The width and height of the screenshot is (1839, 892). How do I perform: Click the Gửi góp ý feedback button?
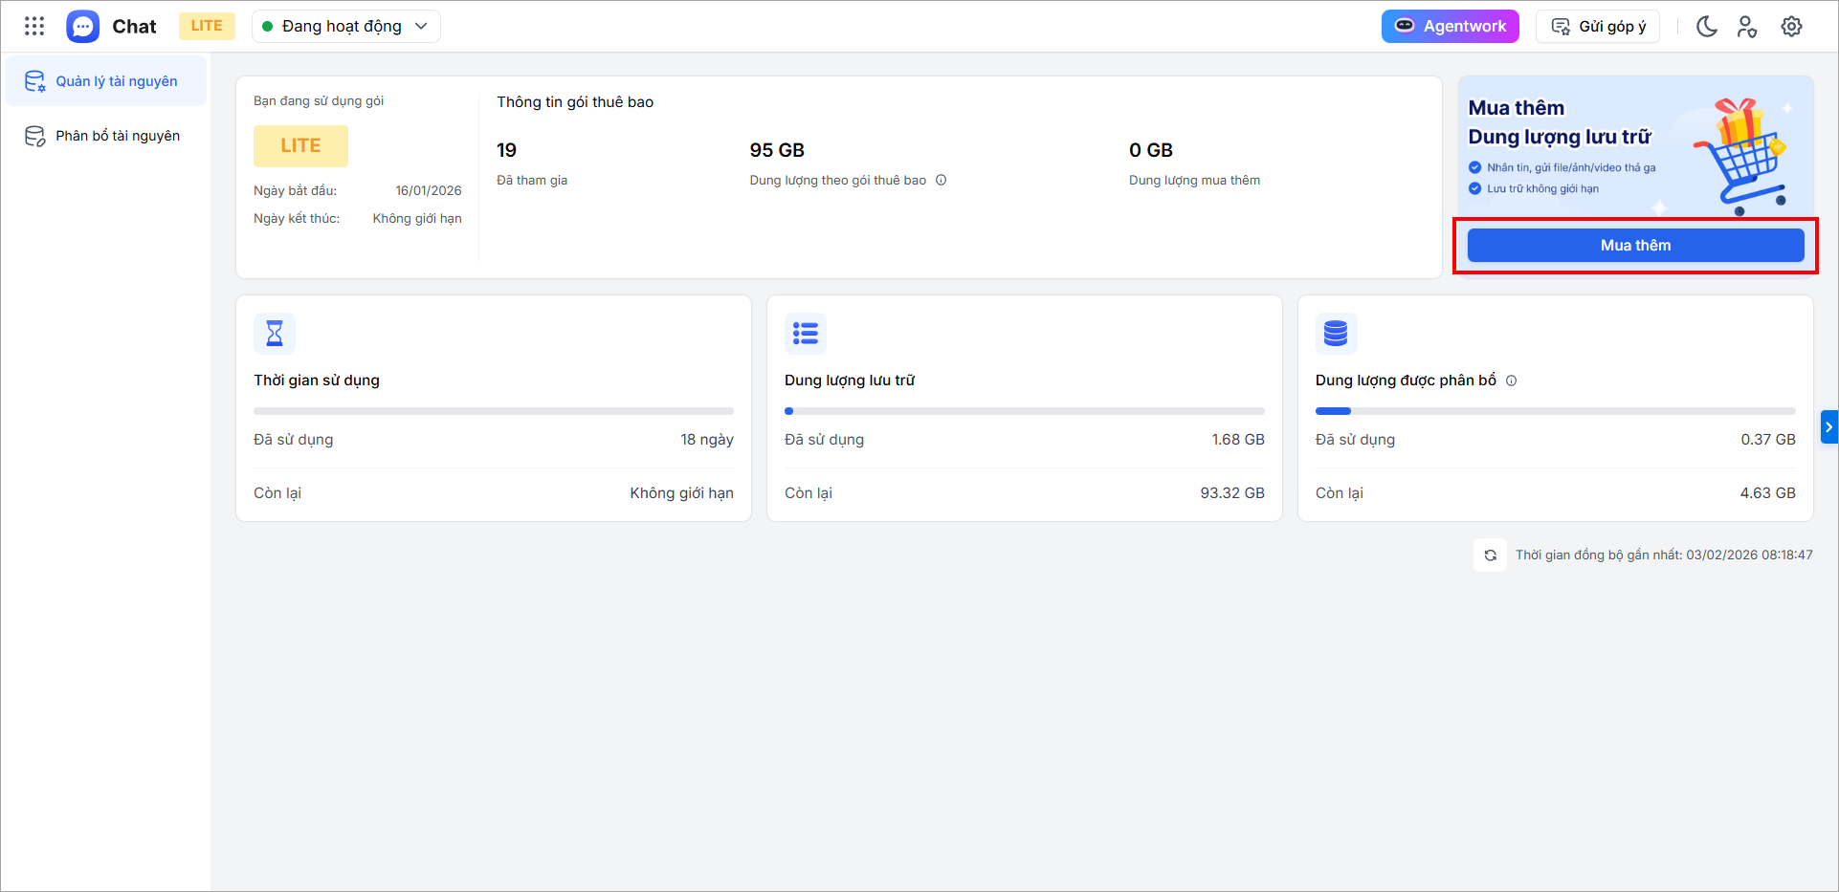coord(1597,26)
